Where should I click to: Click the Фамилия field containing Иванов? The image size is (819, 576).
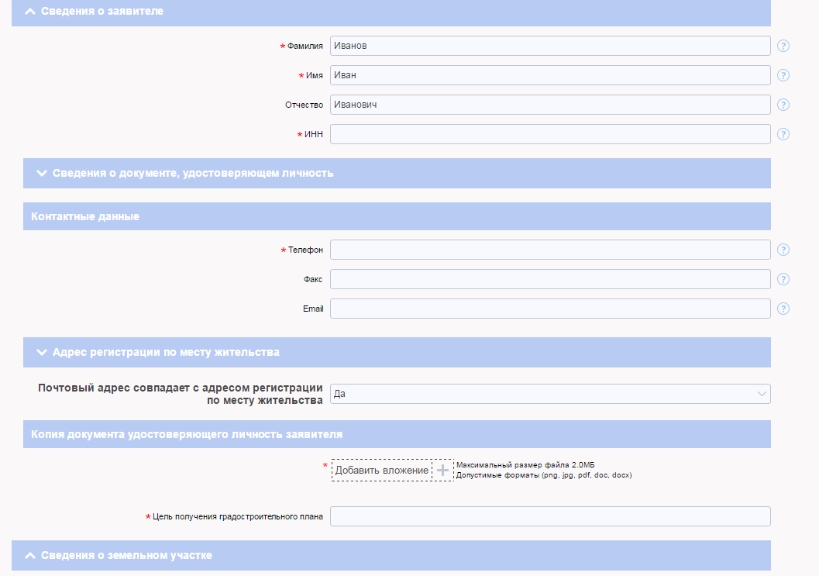pyautogui.click(x=550, y=46)
